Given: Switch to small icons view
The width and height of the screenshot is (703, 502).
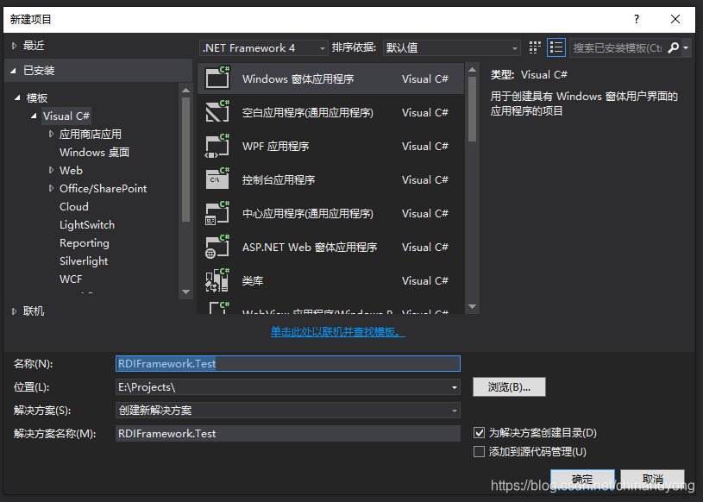Looking at the screenshot, I should [535, 47].
